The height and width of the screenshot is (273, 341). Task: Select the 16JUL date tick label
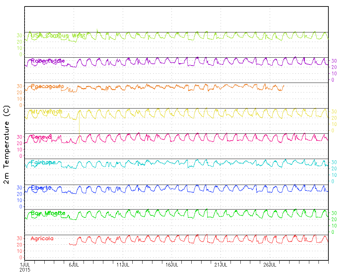click(172, 264)
